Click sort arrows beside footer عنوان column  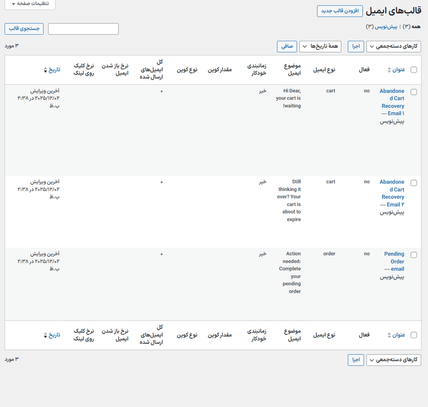point(389,335)
